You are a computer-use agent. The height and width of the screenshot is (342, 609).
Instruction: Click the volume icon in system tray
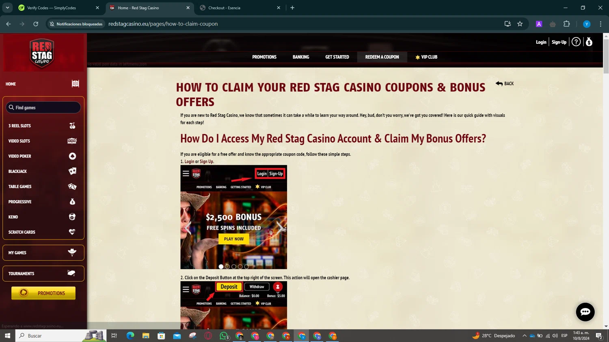click(555, 336)
